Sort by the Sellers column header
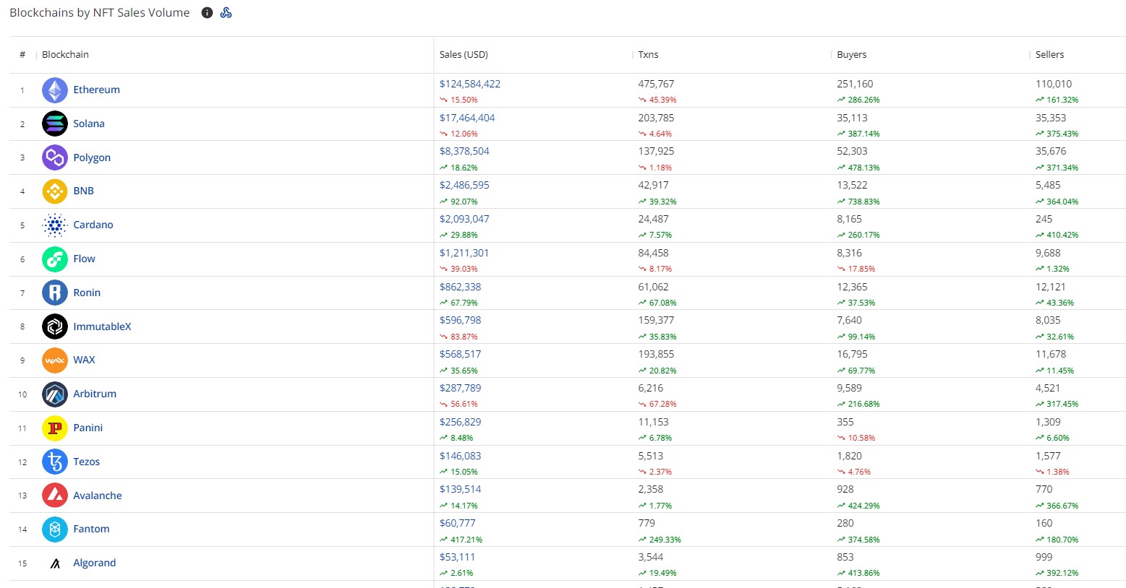This screenshot has height=588, width=1126. [1049, 55]
